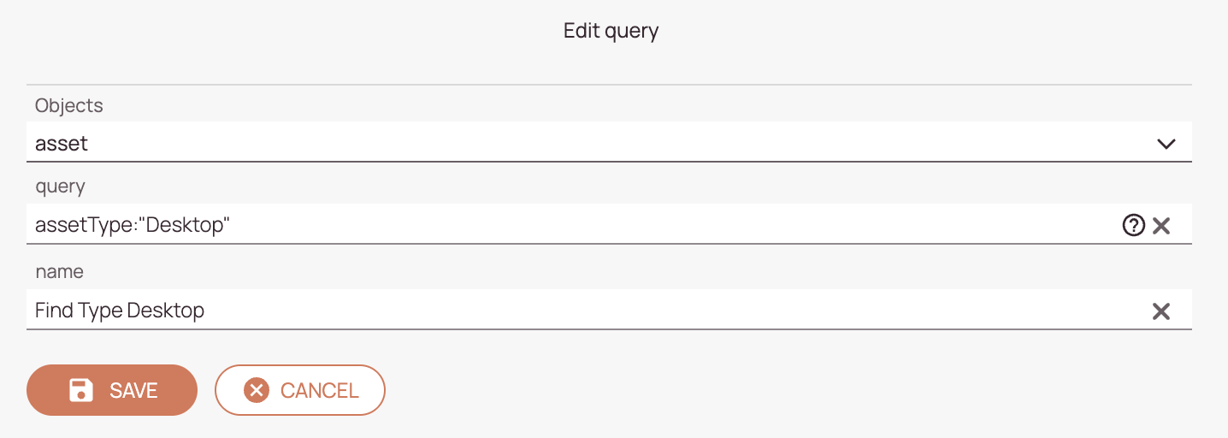Click the word "Find" in name field
This screenshot has width=1228, height=438.
tap(54, 310)
